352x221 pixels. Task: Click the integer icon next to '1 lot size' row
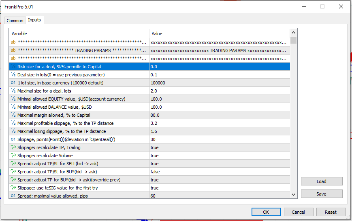click(13, 83)
